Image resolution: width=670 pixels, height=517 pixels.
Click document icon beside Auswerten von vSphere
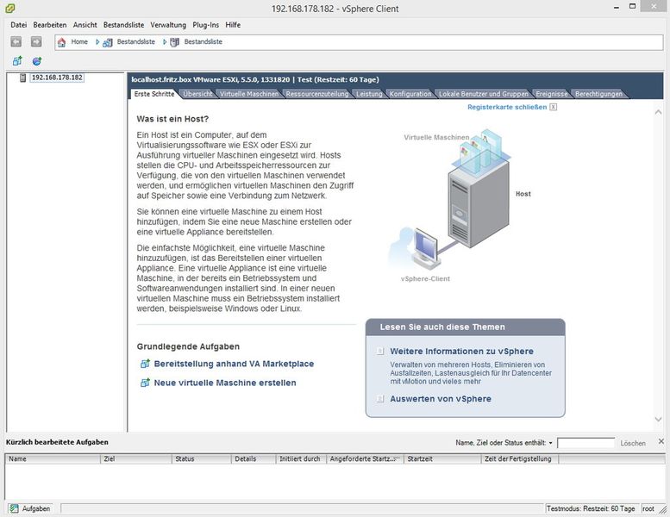pos(380,399)
